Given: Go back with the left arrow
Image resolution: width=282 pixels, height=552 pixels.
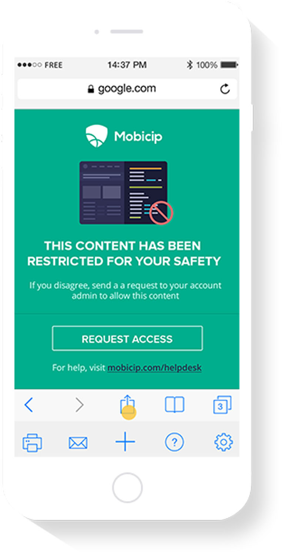Looking at the screenshot, I should [x=28, y=405].
